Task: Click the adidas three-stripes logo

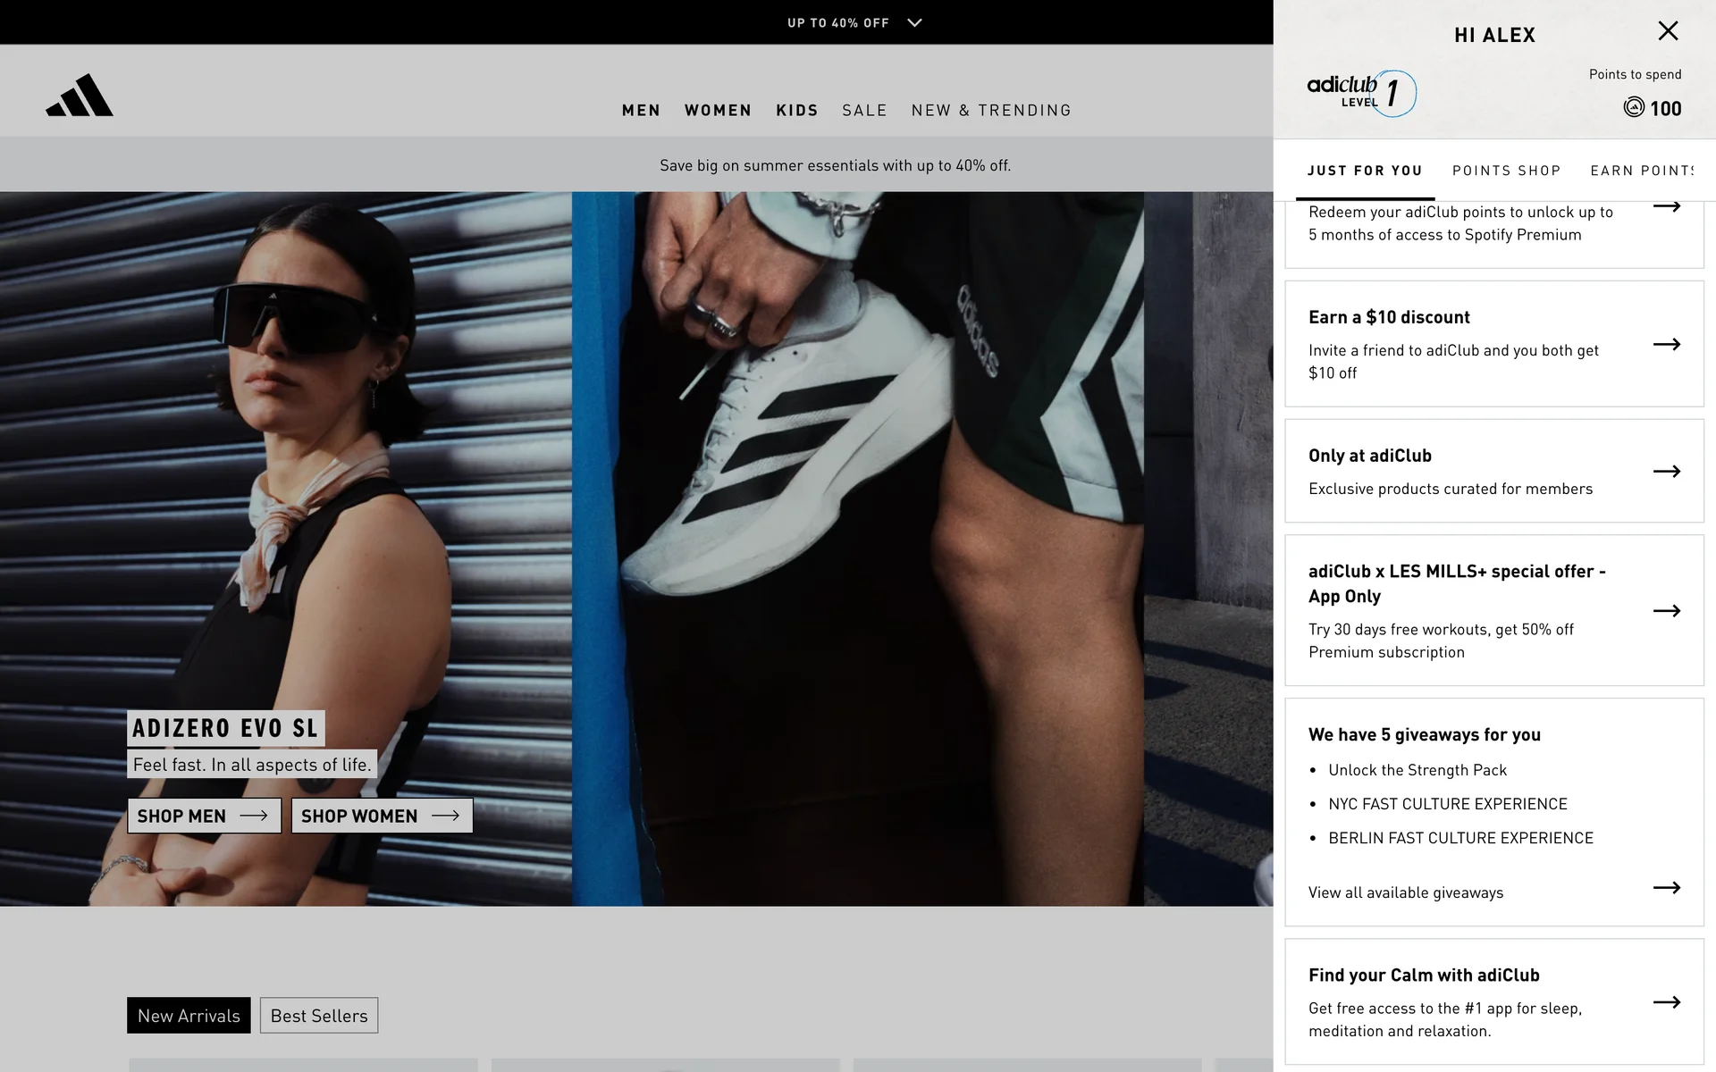Action: pos(80,96)
